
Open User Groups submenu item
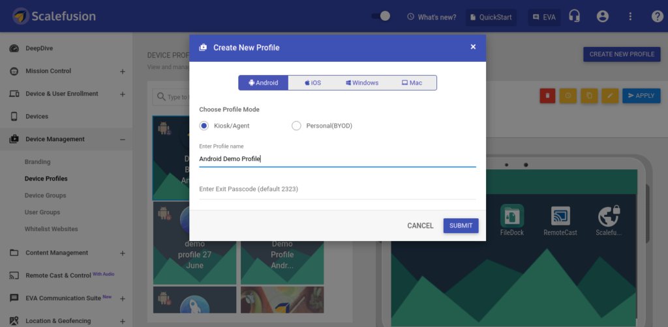point(42,212)
